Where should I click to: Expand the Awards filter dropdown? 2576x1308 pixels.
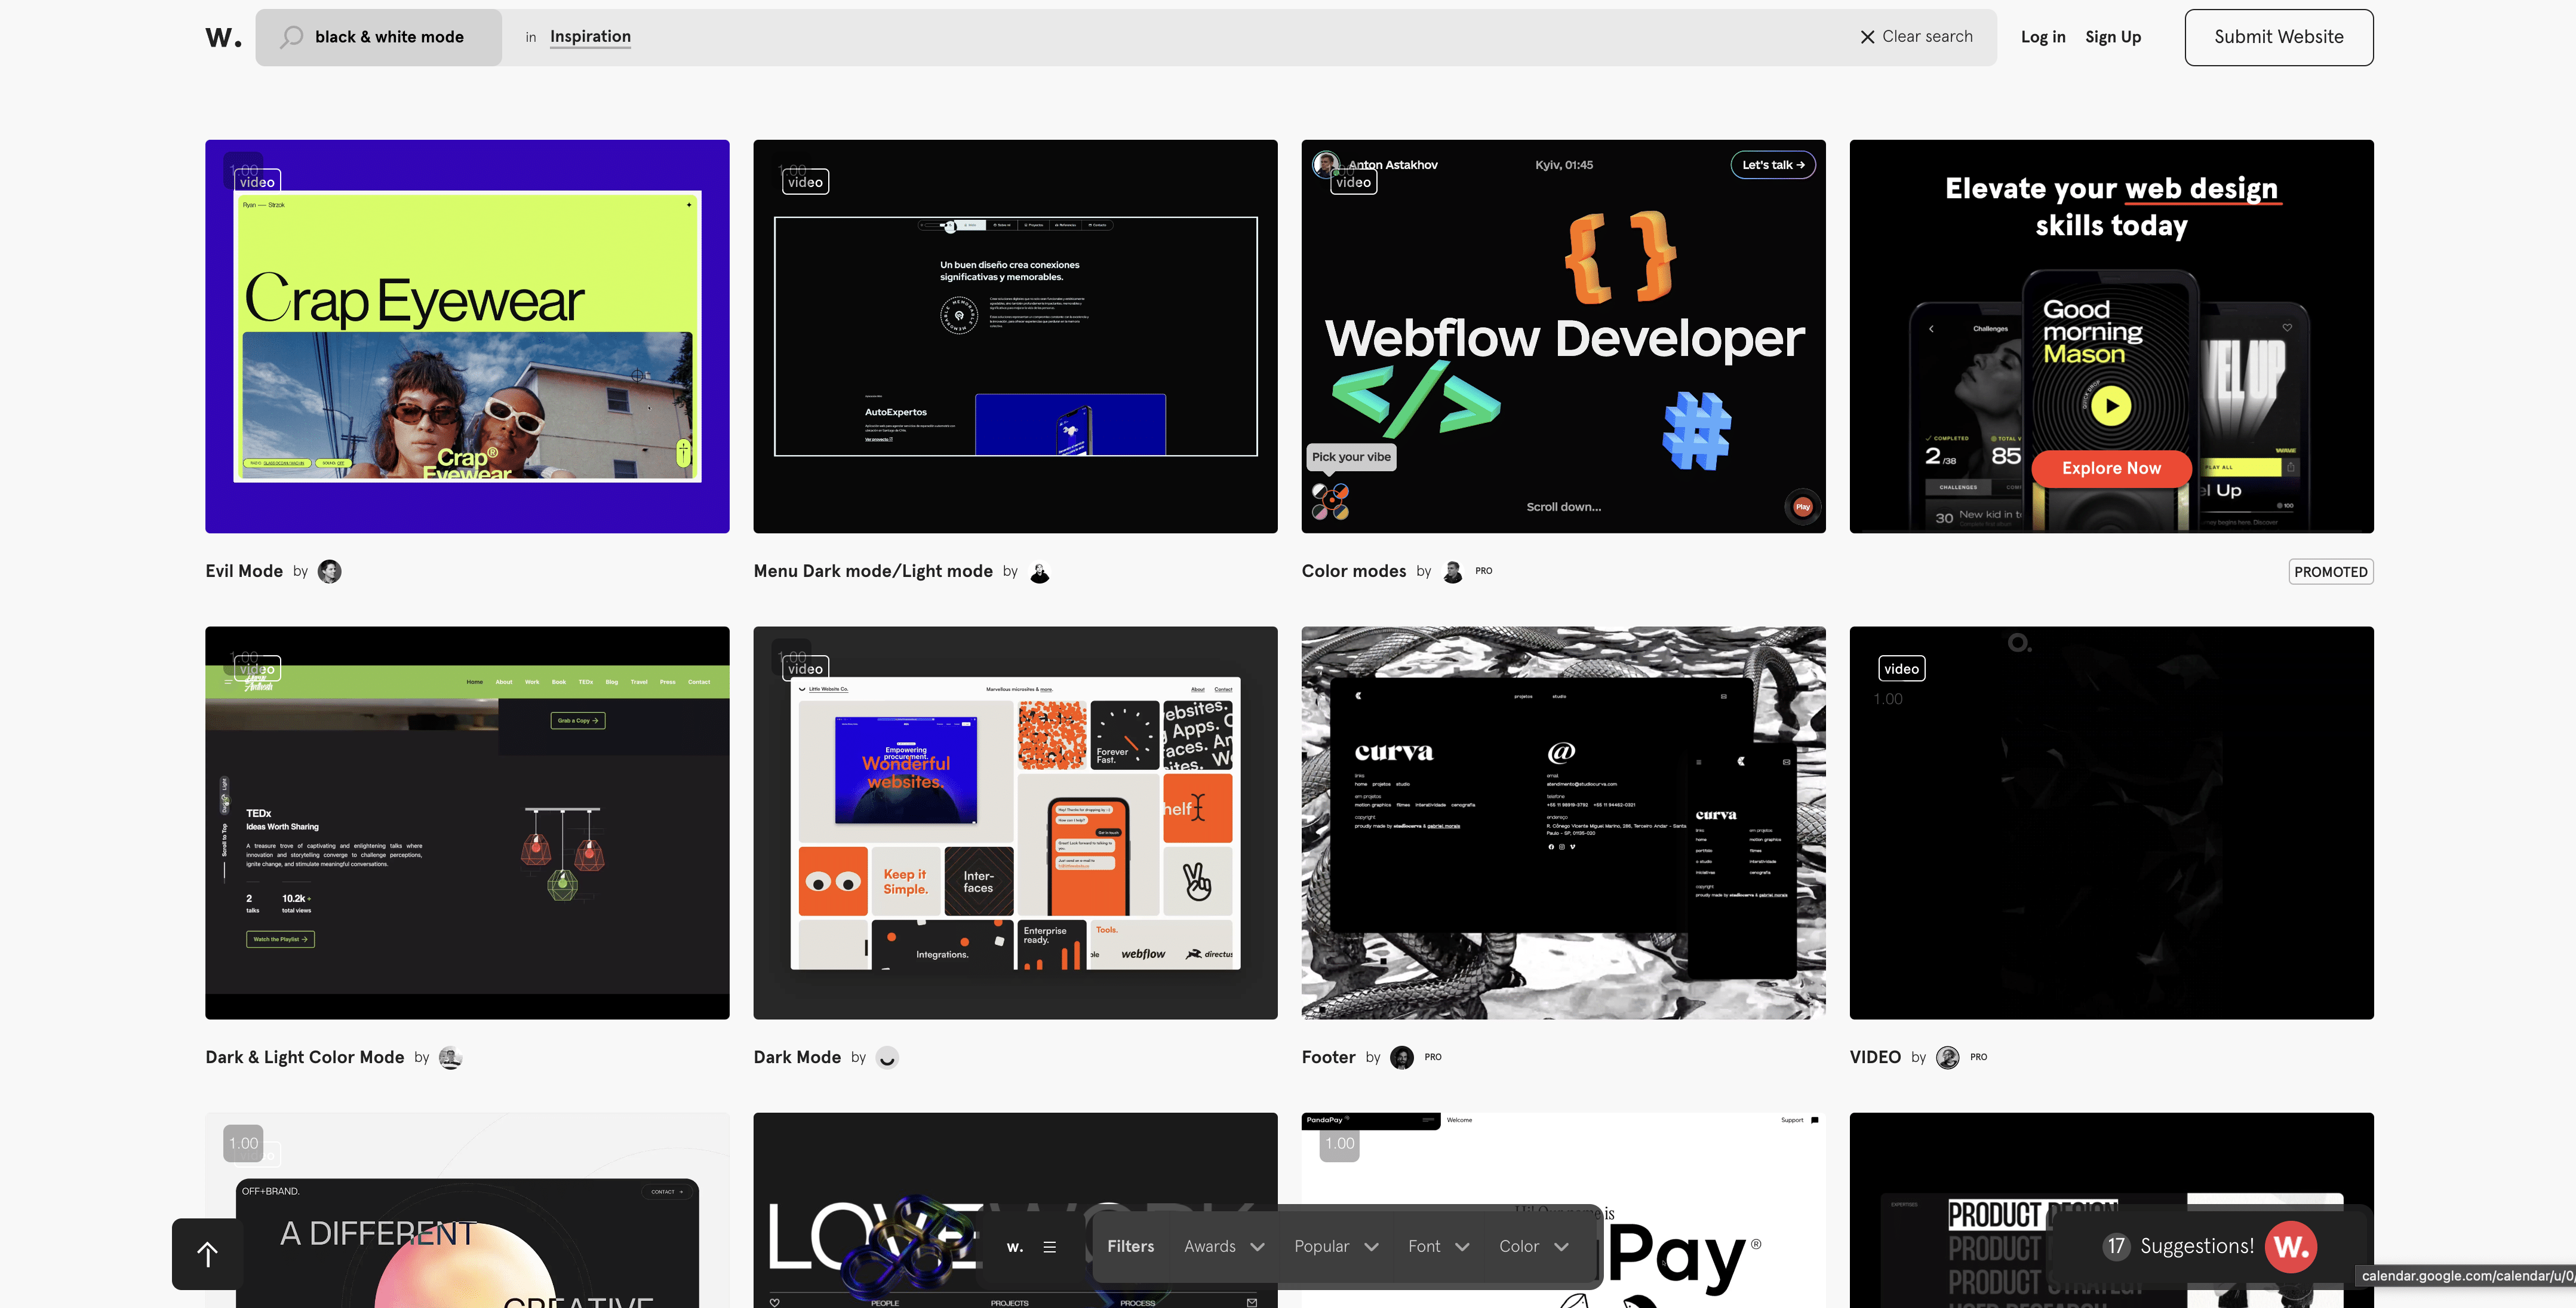point(1224,1246)
